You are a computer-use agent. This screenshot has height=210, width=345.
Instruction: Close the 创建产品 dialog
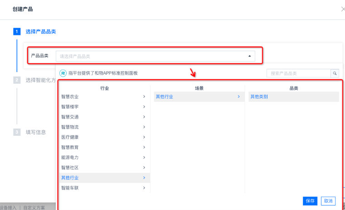(x=342, y=9)
